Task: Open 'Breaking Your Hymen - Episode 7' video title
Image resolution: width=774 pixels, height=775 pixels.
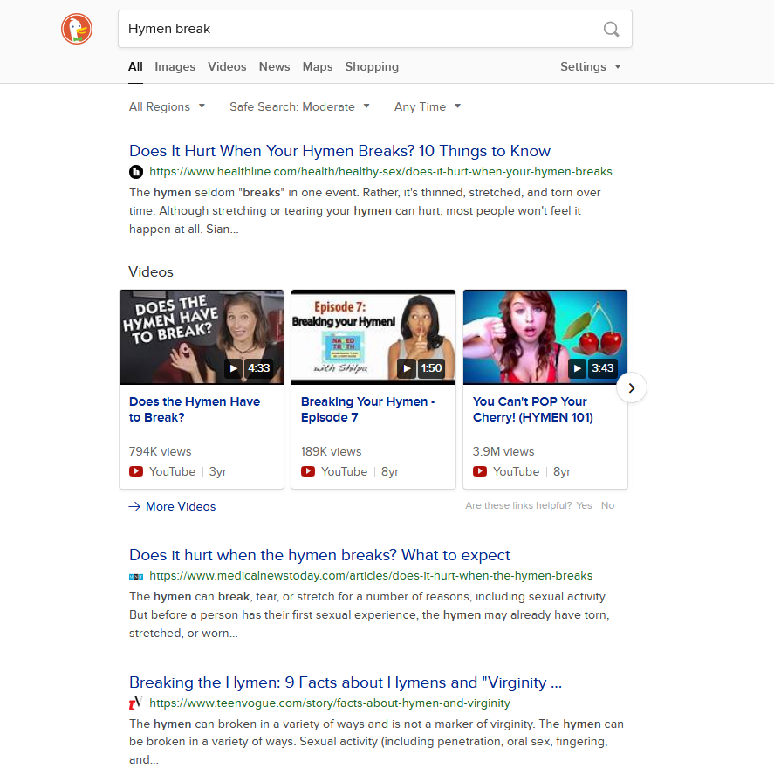Action: (367, 409)
